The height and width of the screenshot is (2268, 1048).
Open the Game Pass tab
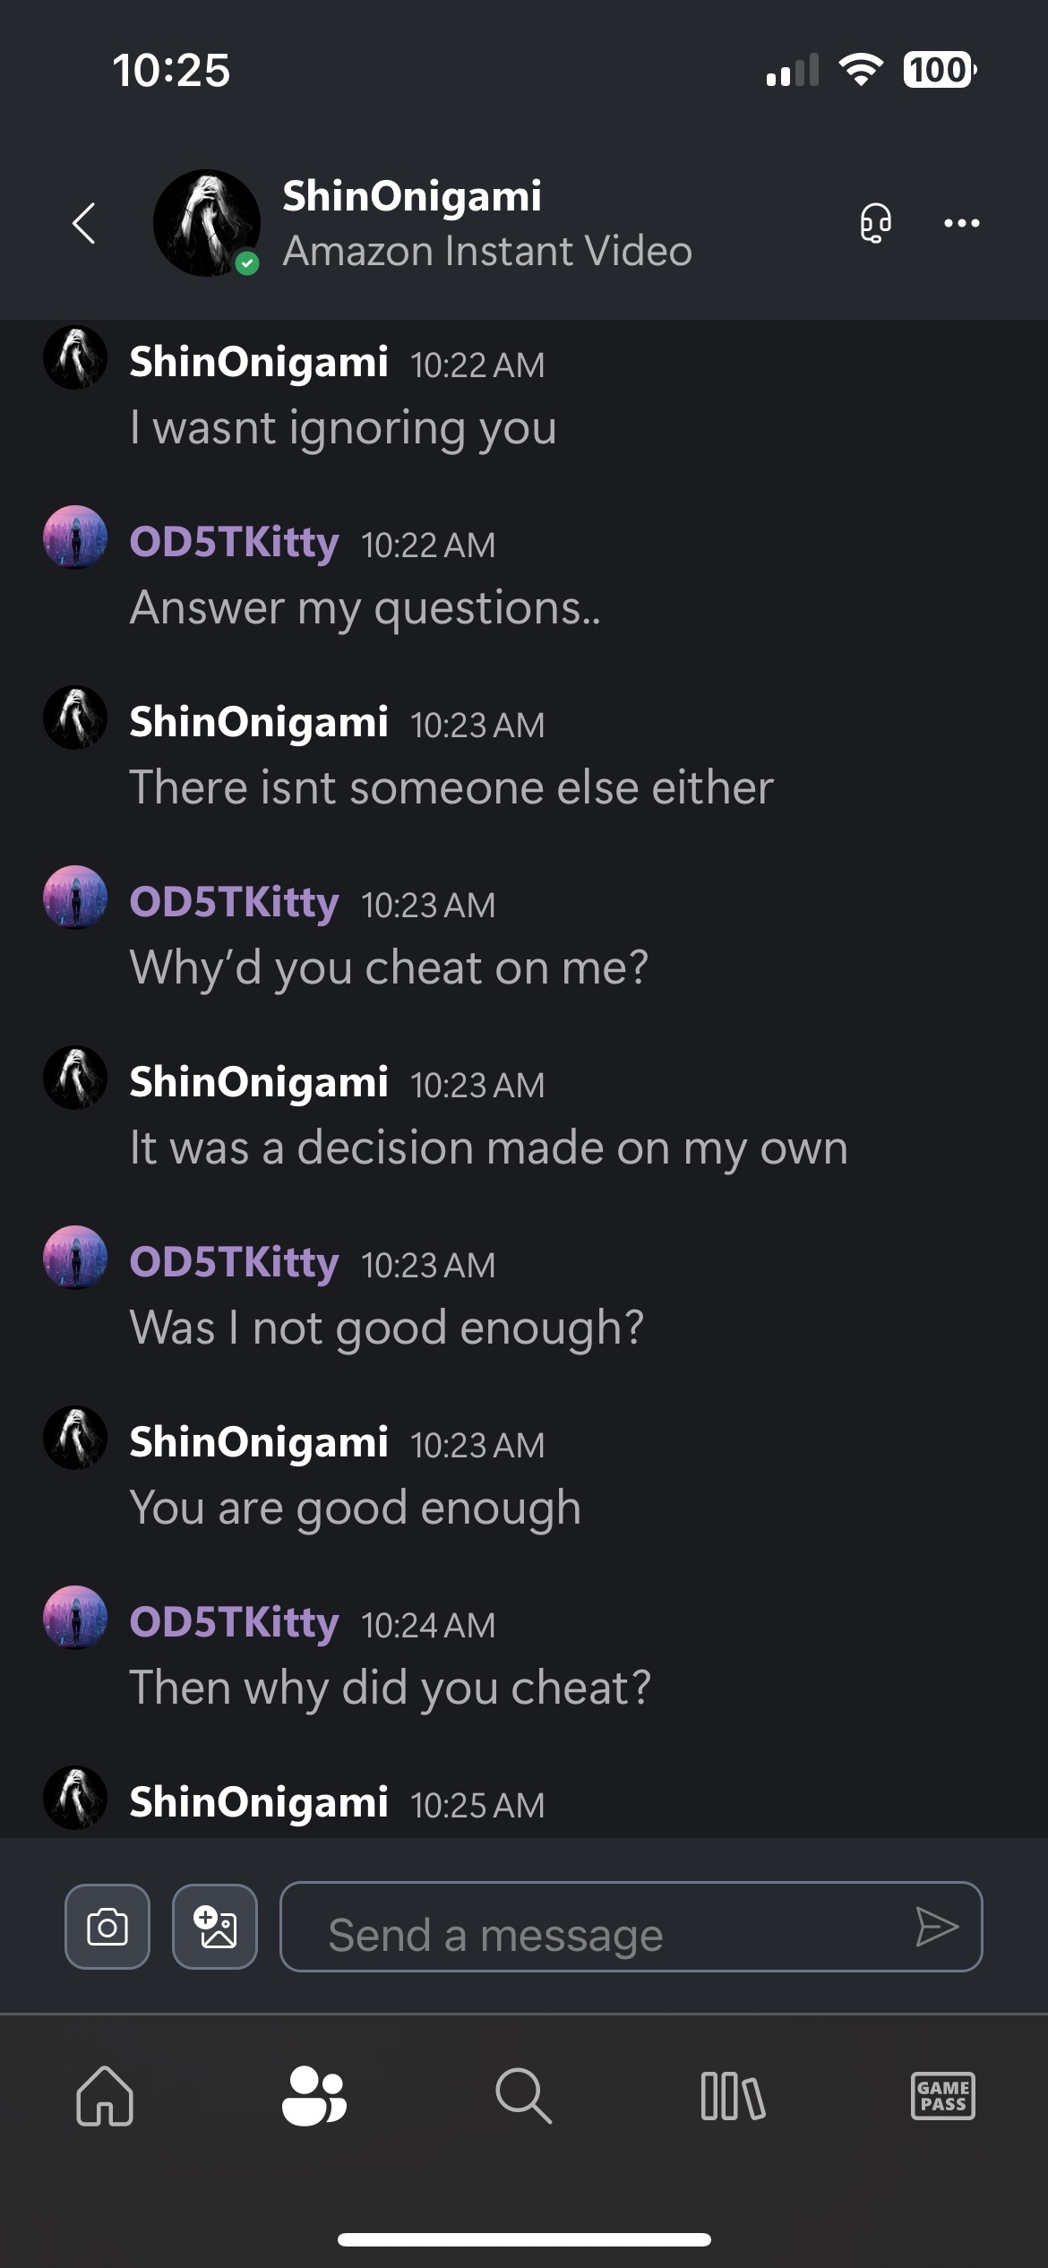[x=942, y=2096]
